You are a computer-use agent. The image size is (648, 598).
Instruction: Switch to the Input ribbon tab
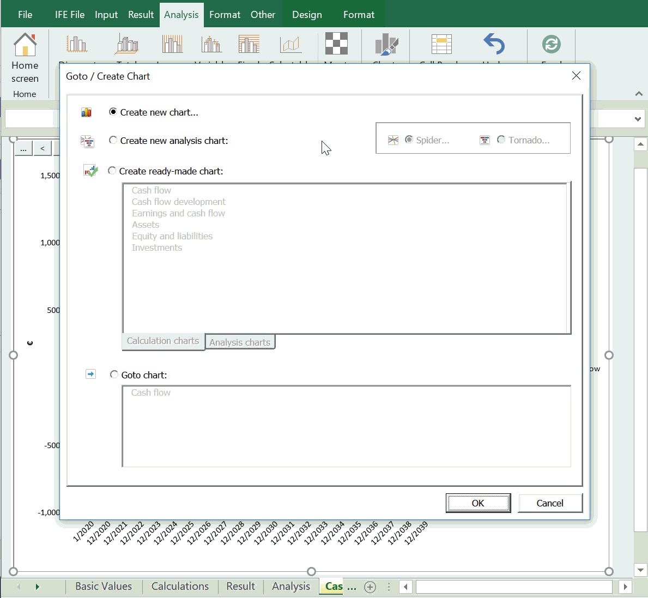point(106,15)
